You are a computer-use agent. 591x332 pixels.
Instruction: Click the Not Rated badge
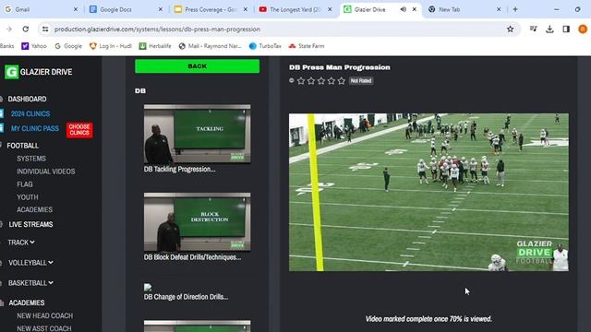361,80
